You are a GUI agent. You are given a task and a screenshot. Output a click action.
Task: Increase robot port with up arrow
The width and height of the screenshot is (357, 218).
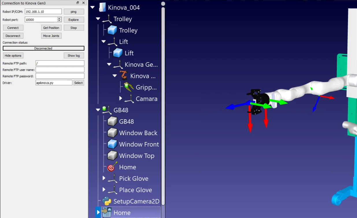point(59,18)
